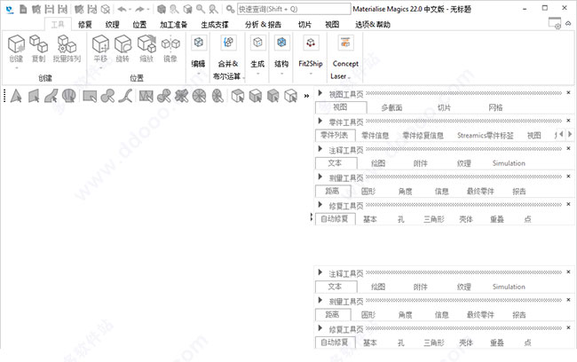The height and width of the screenshot is (362, 577).
Task: Collapse the 零件工具页 panel triangle
Action: [320, 121]
